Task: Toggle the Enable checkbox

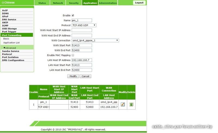Action: (x=73, y=16)
